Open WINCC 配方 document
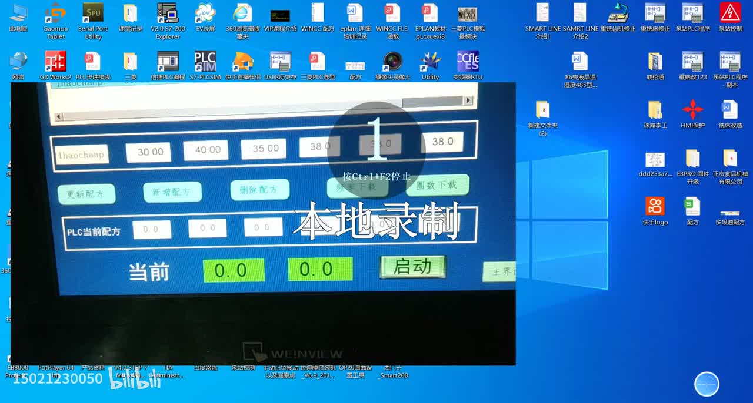 point(318,18)
